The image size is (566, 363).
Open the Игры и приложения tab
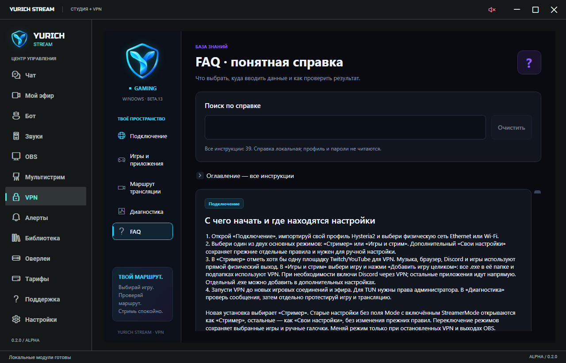142,160
